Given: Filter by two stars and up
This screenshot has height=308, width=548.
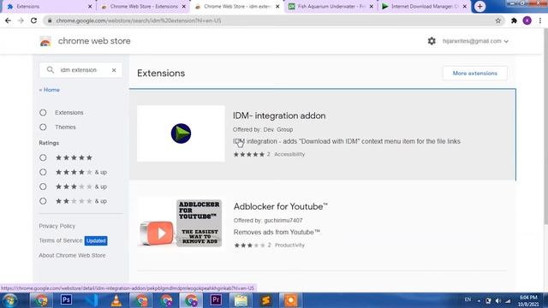Looking at the screenshot, I should click(43, 201).
